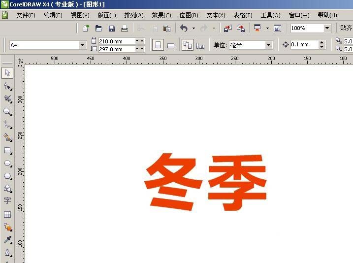The height and width of the screenshot is (263, 353).
Task: Open the 效果(C) menu
Action: [x=161, y=15]
